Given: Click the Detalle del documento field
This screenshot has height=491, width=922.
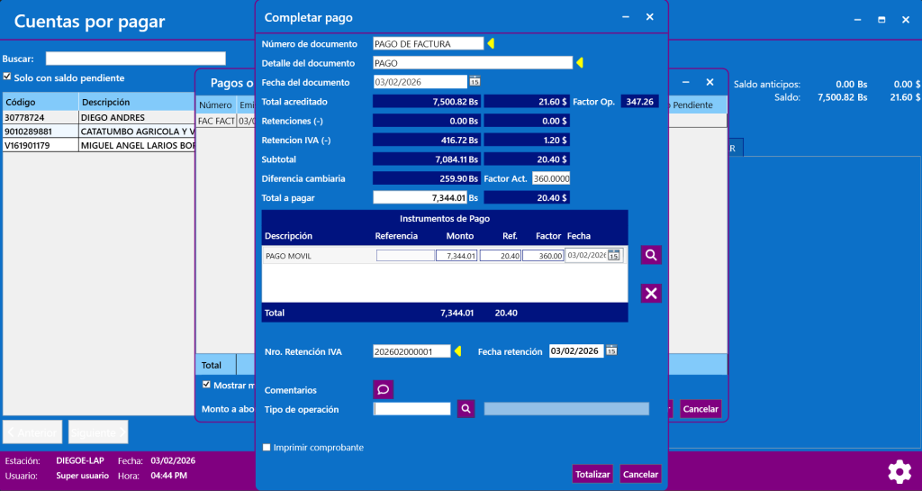Looking at the screenshot, I should pos(472,63).
